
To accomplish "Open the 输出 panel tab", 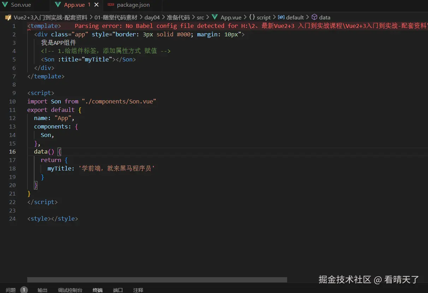I will coord(42,290).
